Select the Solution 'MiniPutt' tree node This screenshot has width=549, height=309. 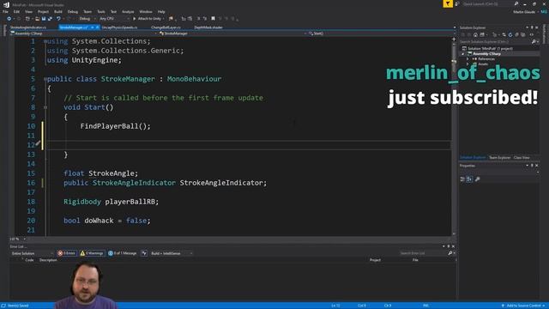487,48
